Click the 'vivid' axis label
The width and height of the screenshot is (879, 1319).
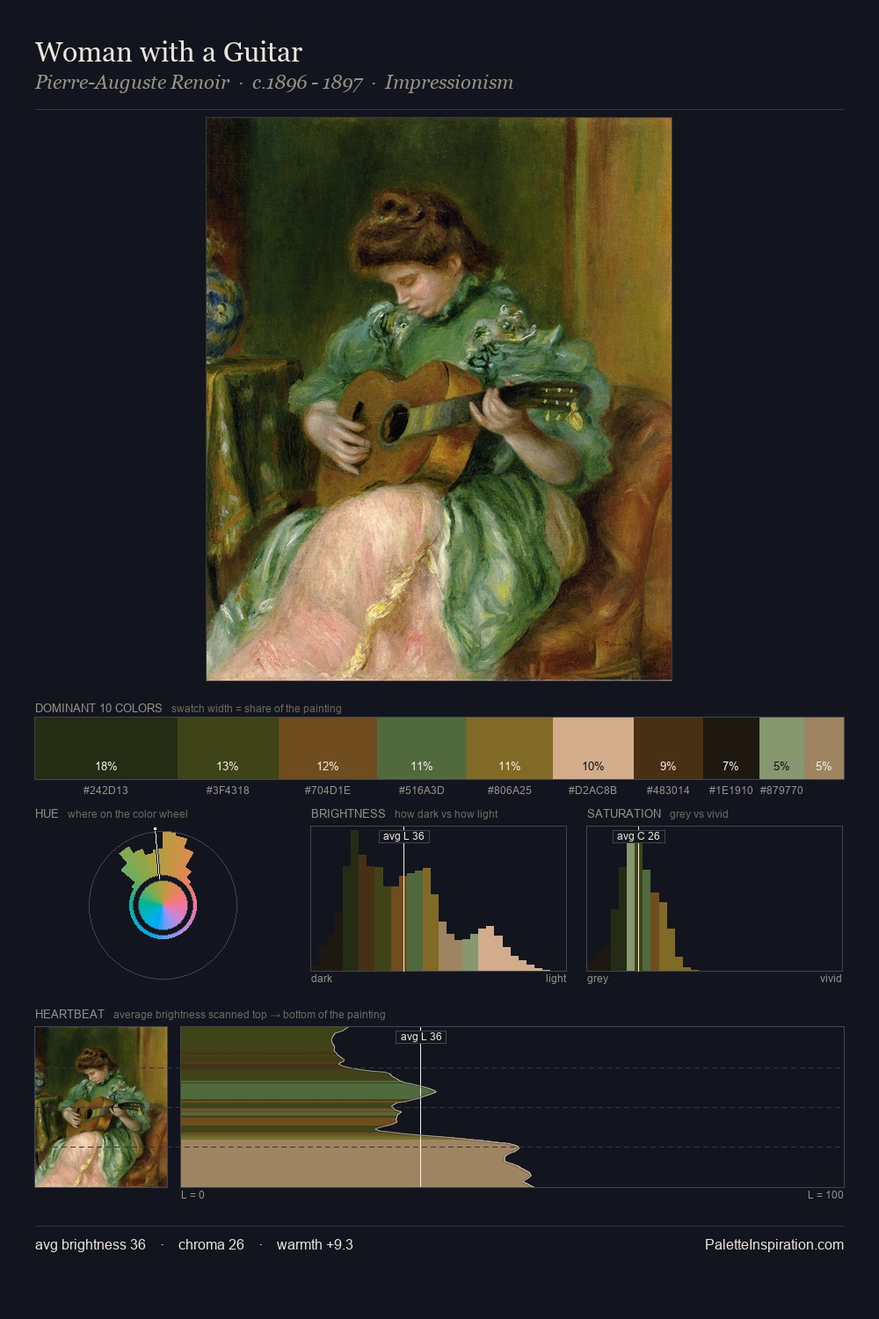point(831,979)
